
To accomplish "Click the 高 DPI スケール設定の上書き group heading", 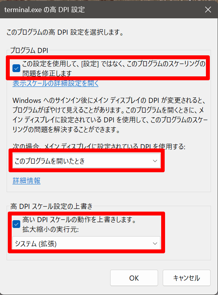I will [51, 206].
